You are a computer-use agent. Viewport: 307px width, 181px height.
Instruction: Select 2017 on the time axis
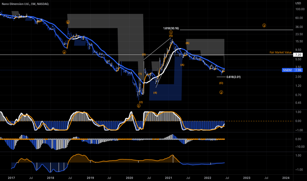(x=11, y=178)
